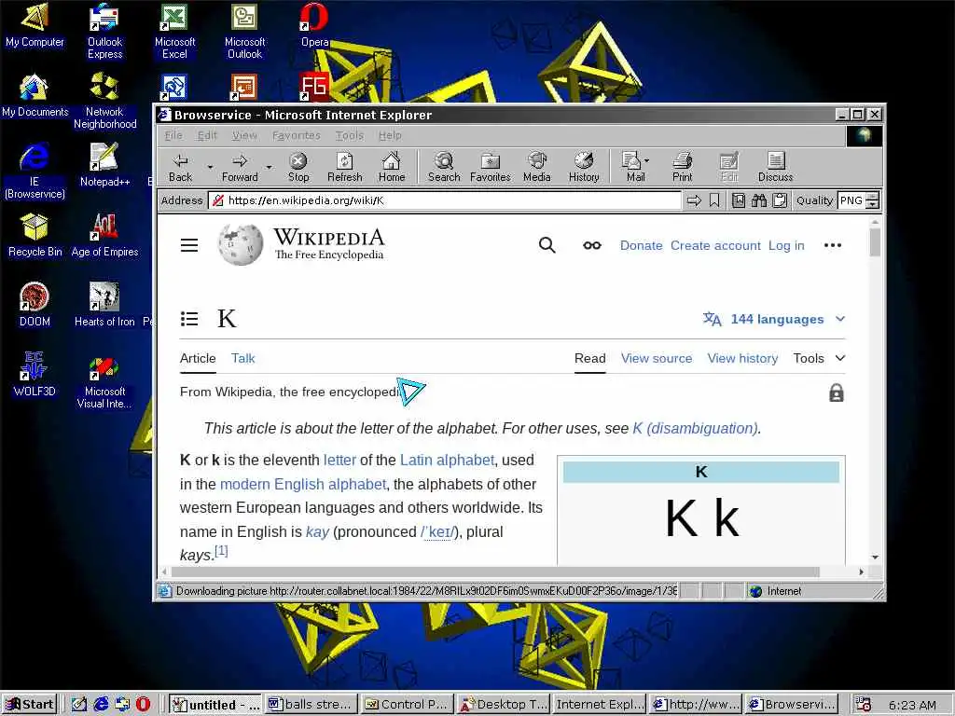The width and height of the screenshot is (955, 716).
Task: Open the Favorites menu
Action: [x=296, y=135]
